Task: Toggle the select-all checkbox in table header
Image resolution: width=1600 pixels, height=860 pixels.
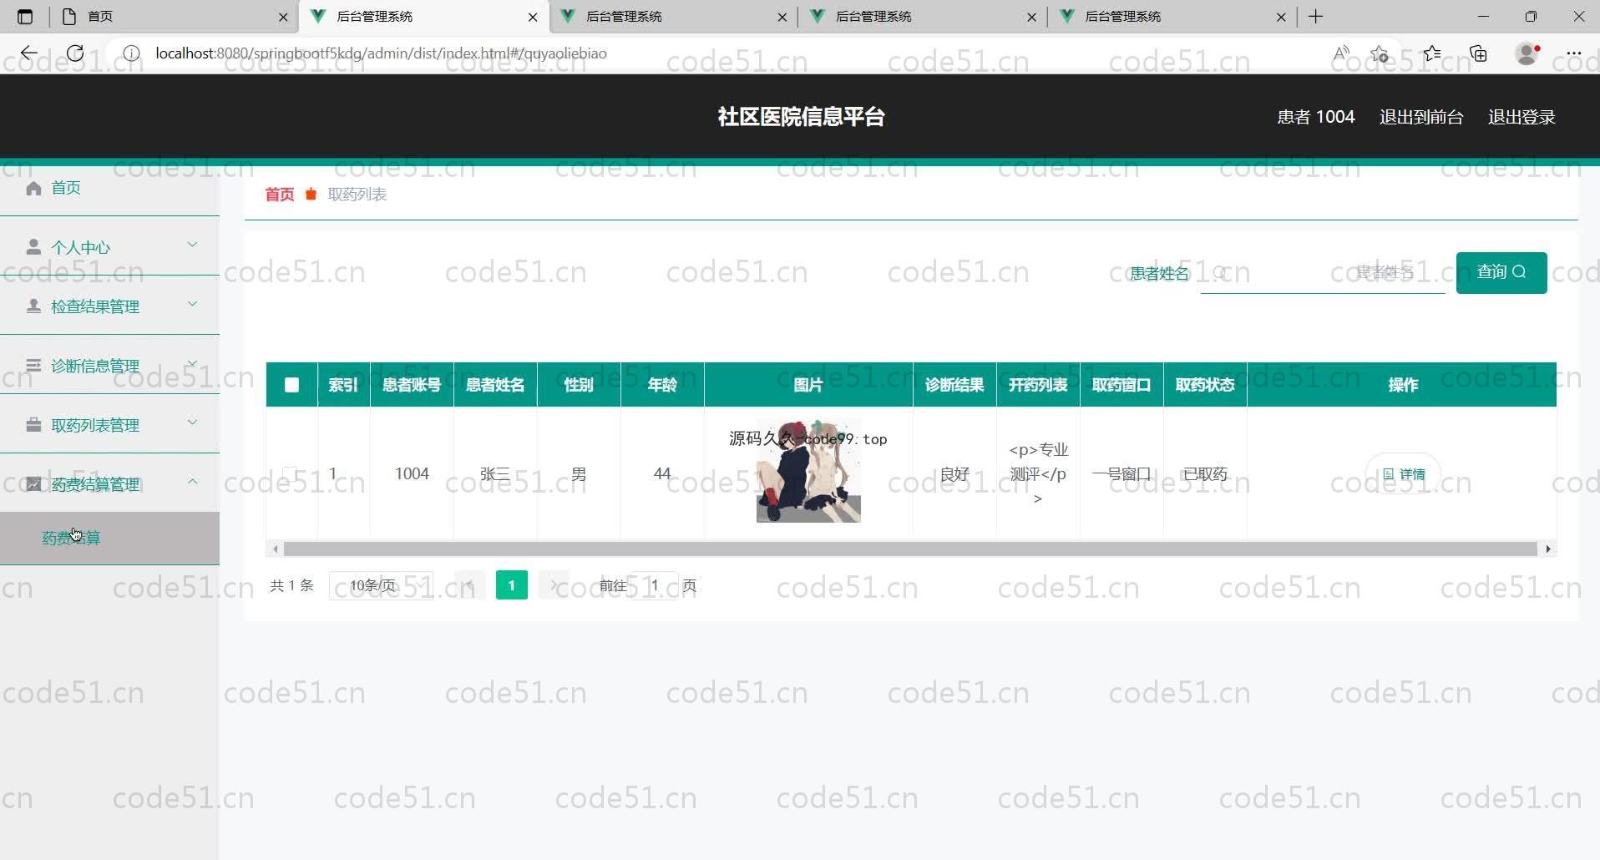Action: (291, 385)
